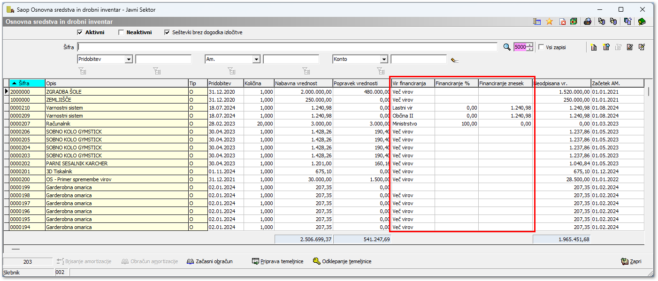
Task: Click the Popravek vrednosti column header
Action: click(361, 83)
